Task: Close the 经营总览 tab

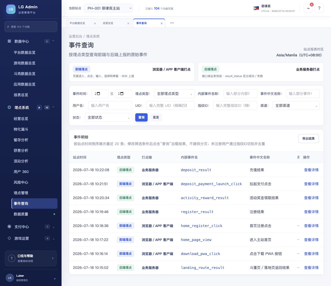Action: (128, 23)
